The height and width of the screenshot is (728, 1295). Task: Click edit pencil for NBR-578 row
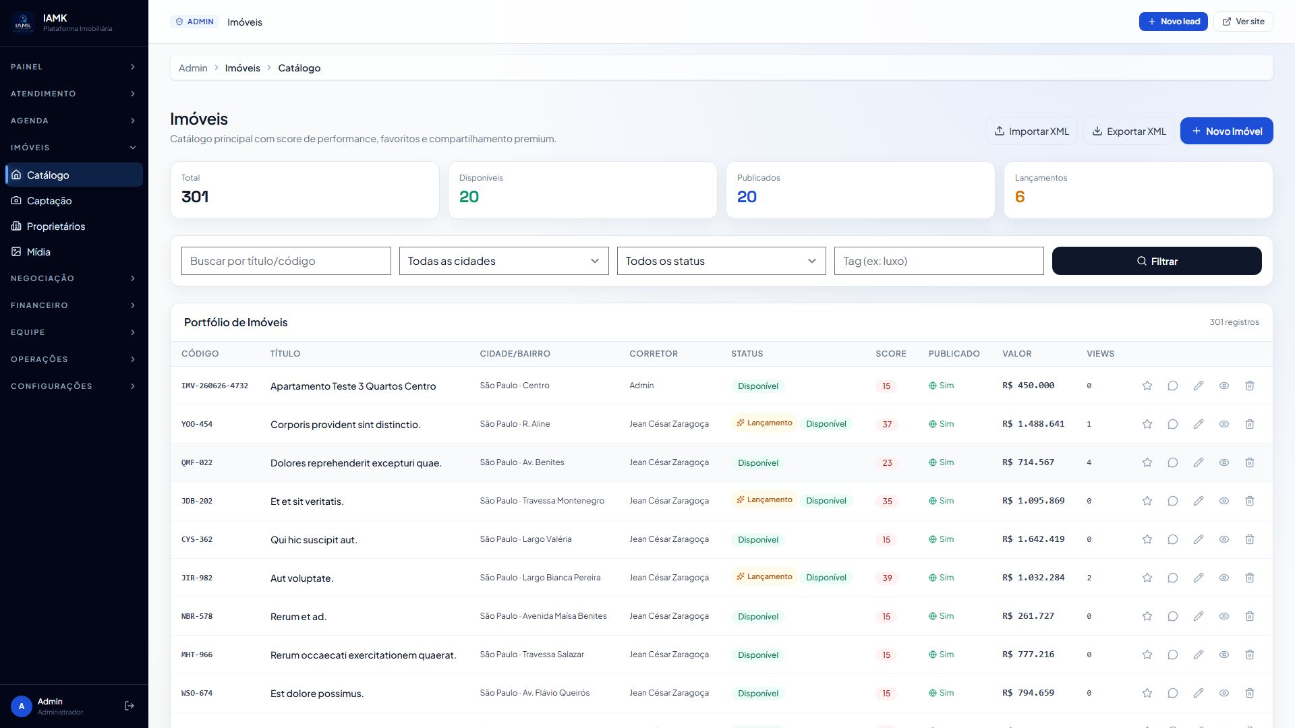[x=1198, y=616]
